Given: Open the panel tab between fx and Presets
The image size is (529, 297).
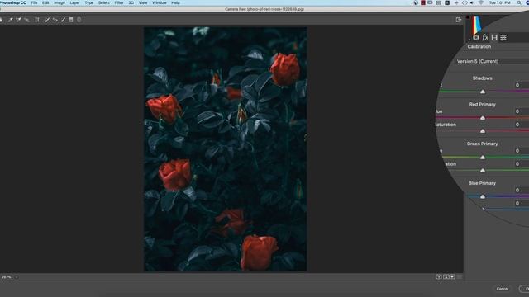Looking at the screenshot, I should click(494, 37).
